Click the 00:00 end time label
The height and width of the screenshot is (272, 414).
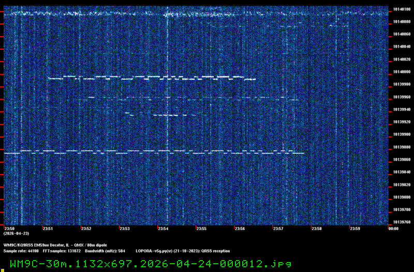click(x=393, y=228)
